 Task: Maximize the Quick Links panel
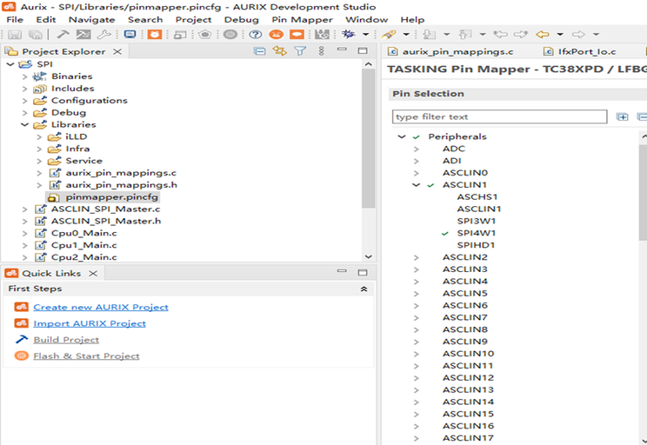(363, 272)
